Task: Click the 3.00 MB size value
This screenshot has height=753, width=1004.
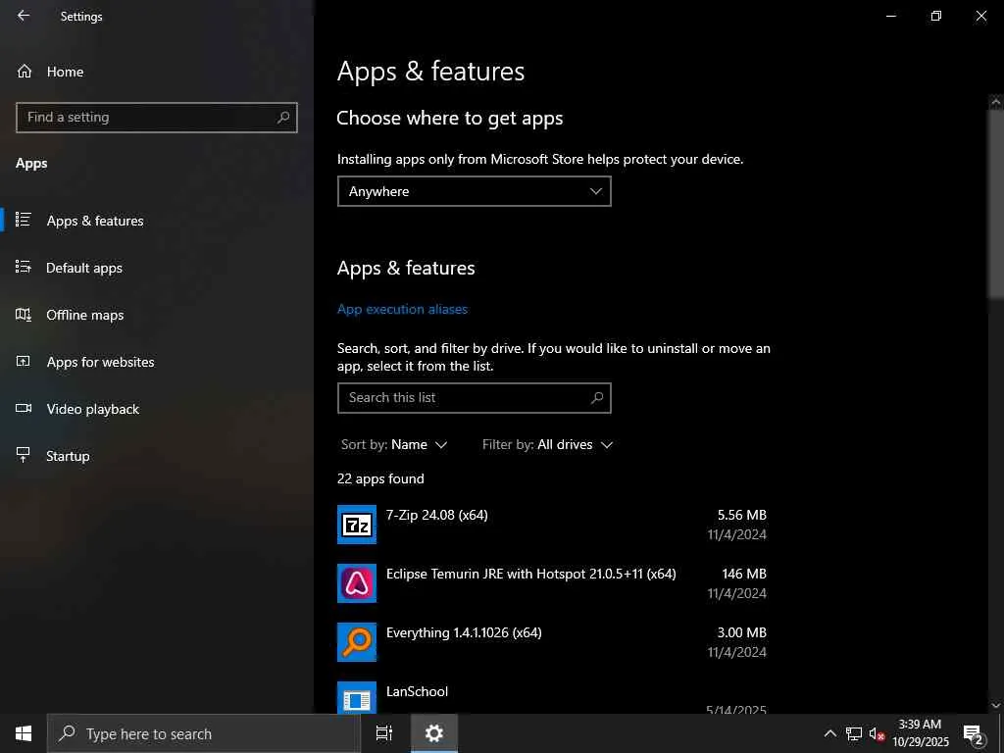Action: click(x=741, y=632)
